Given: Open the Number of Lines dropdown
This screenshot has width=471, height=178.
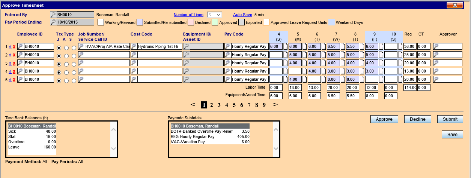Looking at the screenshot, I should point(214,15).
